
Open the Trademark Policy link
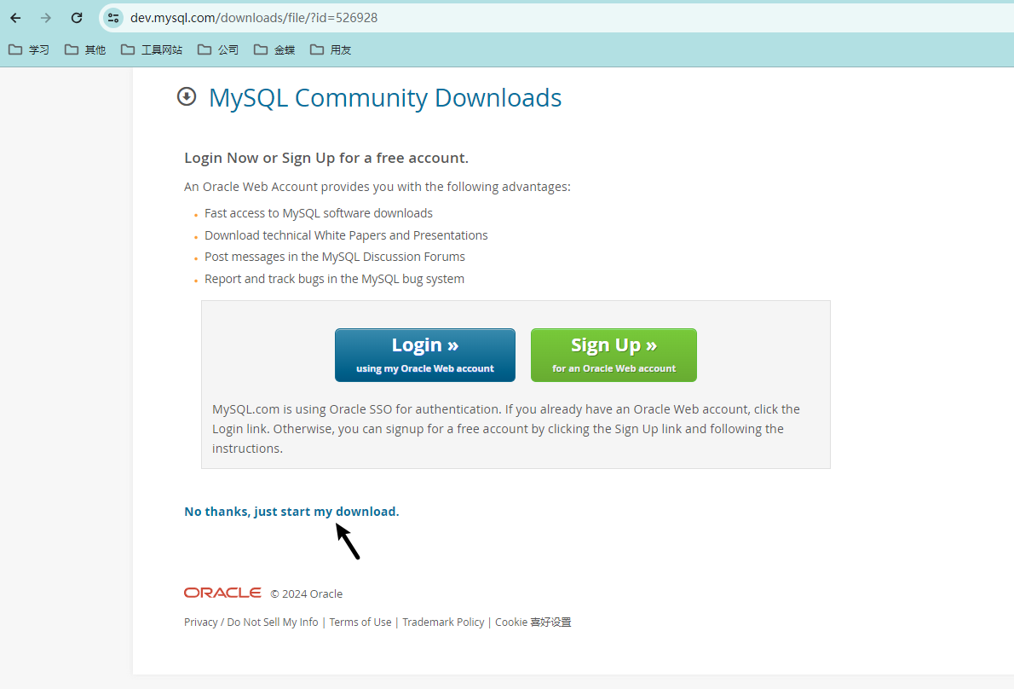[x=443, y=622]
